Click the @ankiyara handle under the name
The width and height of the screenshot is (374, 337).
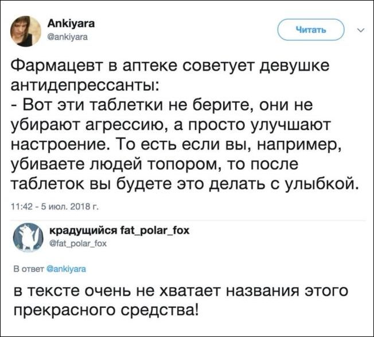68,36
